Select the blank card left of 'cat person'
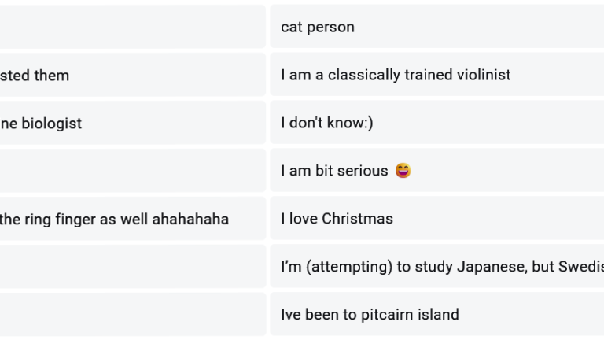The width and height of the screenshot is (604, 340). pos(132,27)
